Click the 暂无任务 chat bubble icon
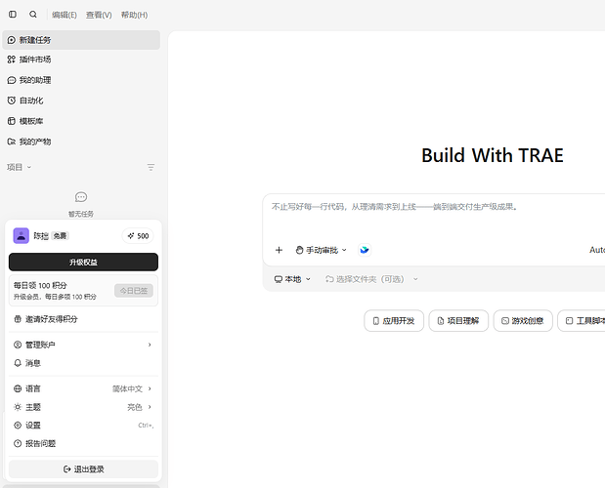Screen dimensions: 605x488 click(x=81, y=197)
